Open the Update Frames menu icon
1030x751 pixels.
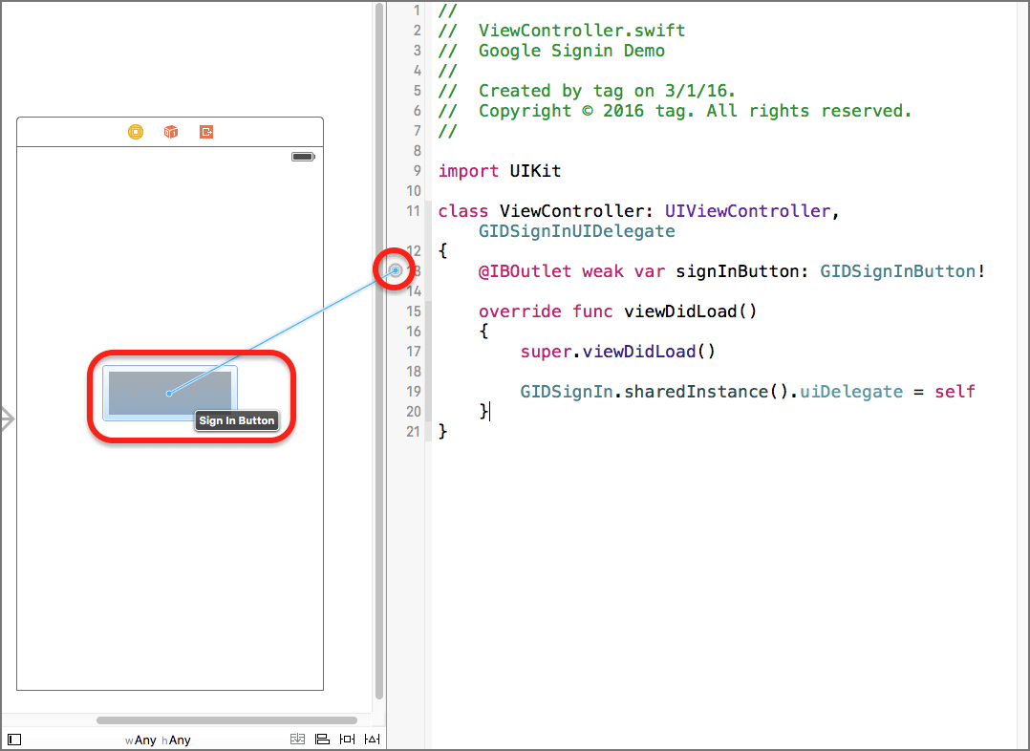pos(298,740)
